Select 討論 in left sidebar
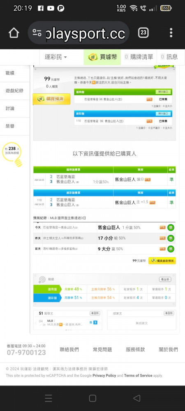 14,109
